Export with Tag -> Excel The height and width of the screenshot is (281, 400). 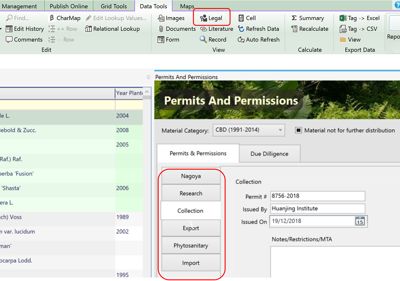[360, 18]
